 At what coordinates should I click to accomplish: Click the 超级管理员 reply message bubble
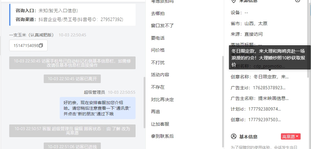pos(98,108)
